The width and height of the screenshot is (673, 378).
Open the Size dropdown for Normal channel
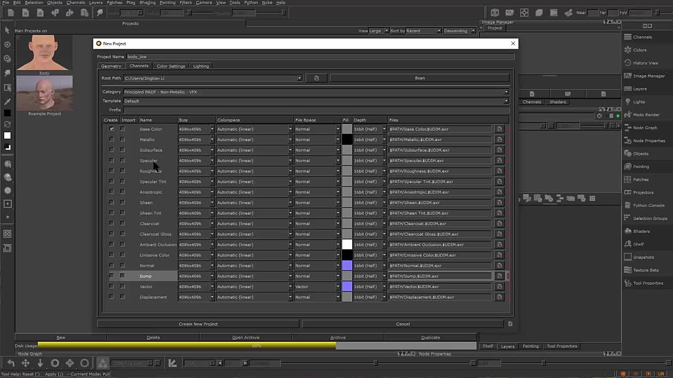[212, 266]
